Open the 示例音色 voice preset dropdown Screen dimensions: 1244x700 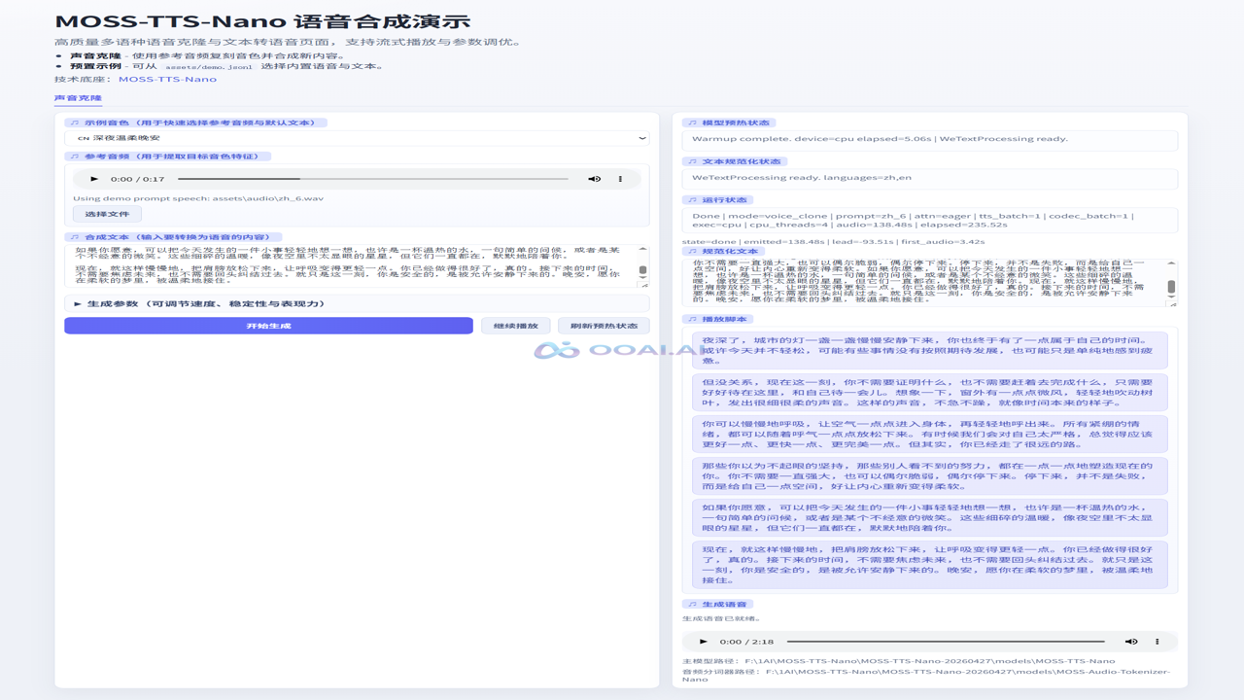(357, 138)
